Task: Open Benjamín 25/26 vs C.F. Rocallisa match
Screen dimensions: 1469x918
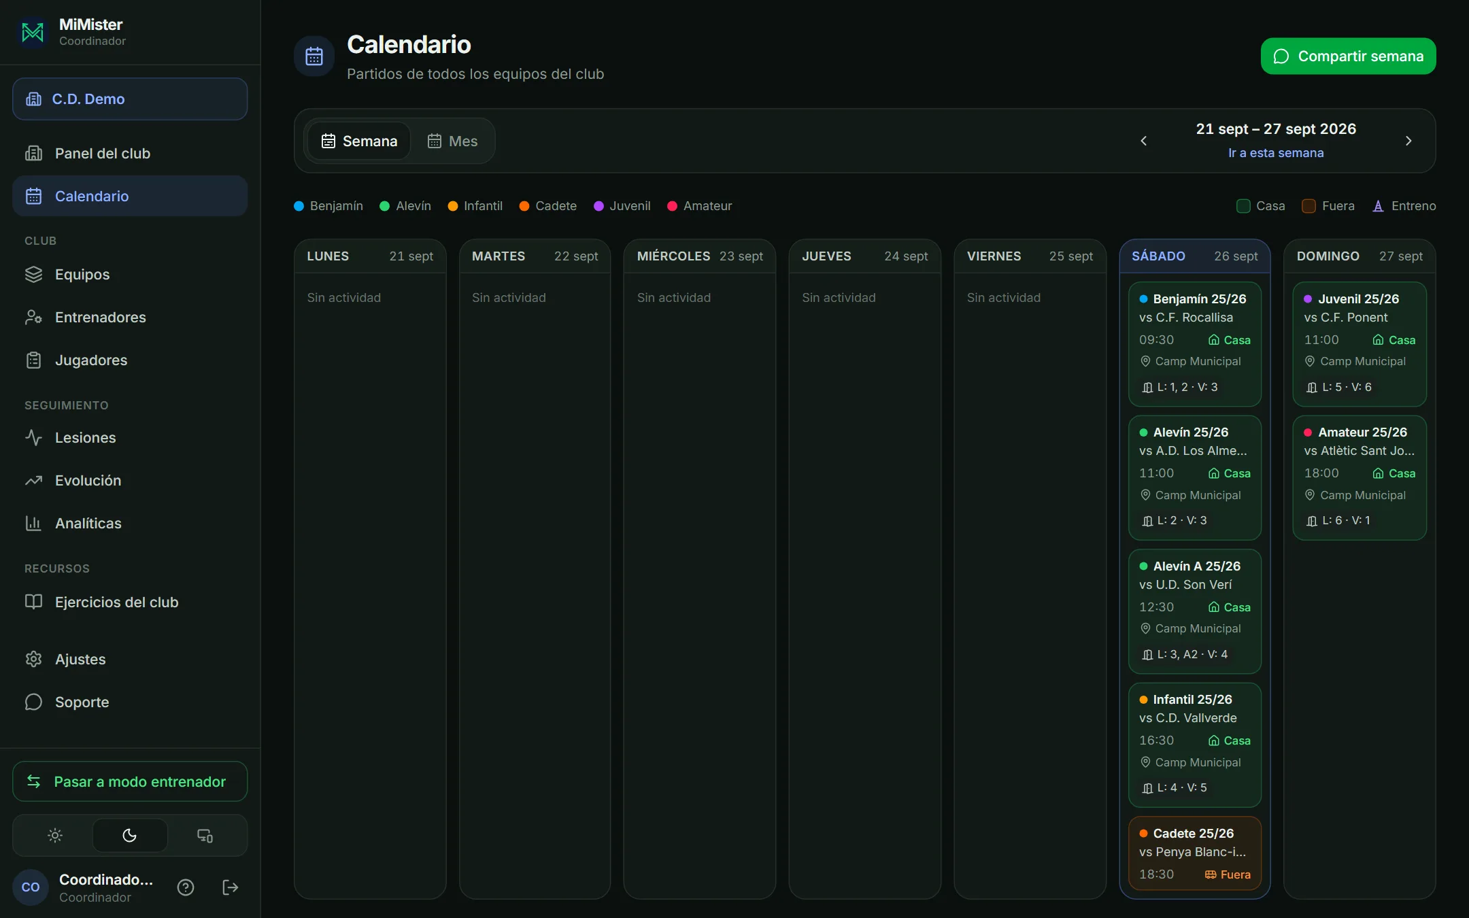Action: click(1195, 344)
